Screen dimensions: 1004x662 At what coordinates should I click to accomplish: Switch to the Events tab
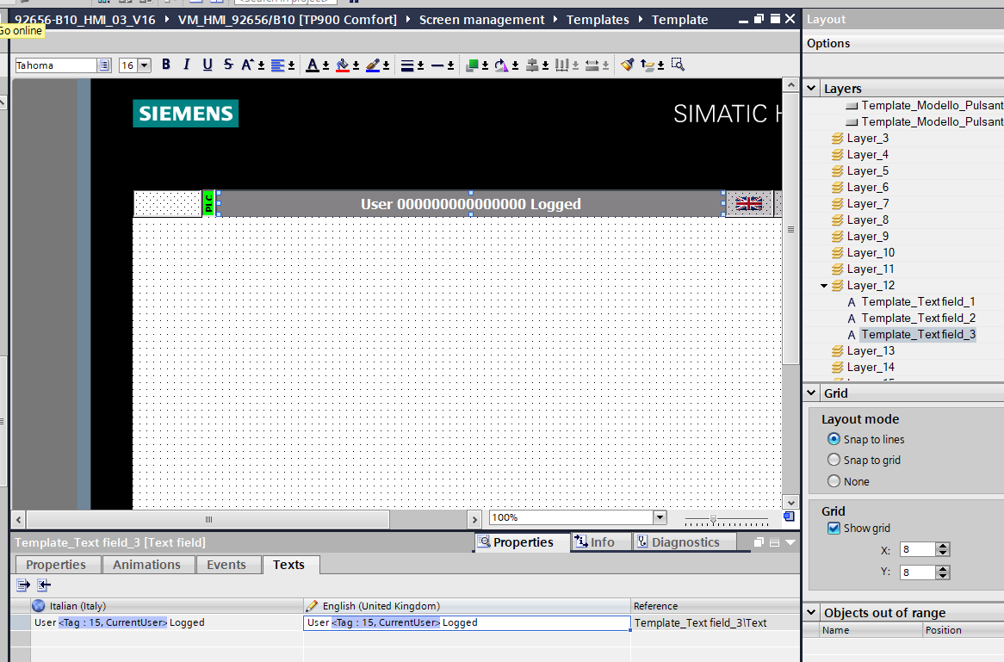click(226, 565)
